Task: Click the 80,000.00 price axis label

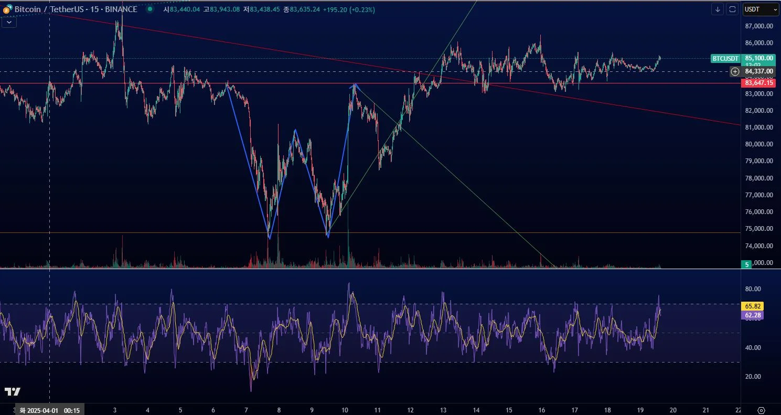Action: pyautogui.click(x=759, y=144)
